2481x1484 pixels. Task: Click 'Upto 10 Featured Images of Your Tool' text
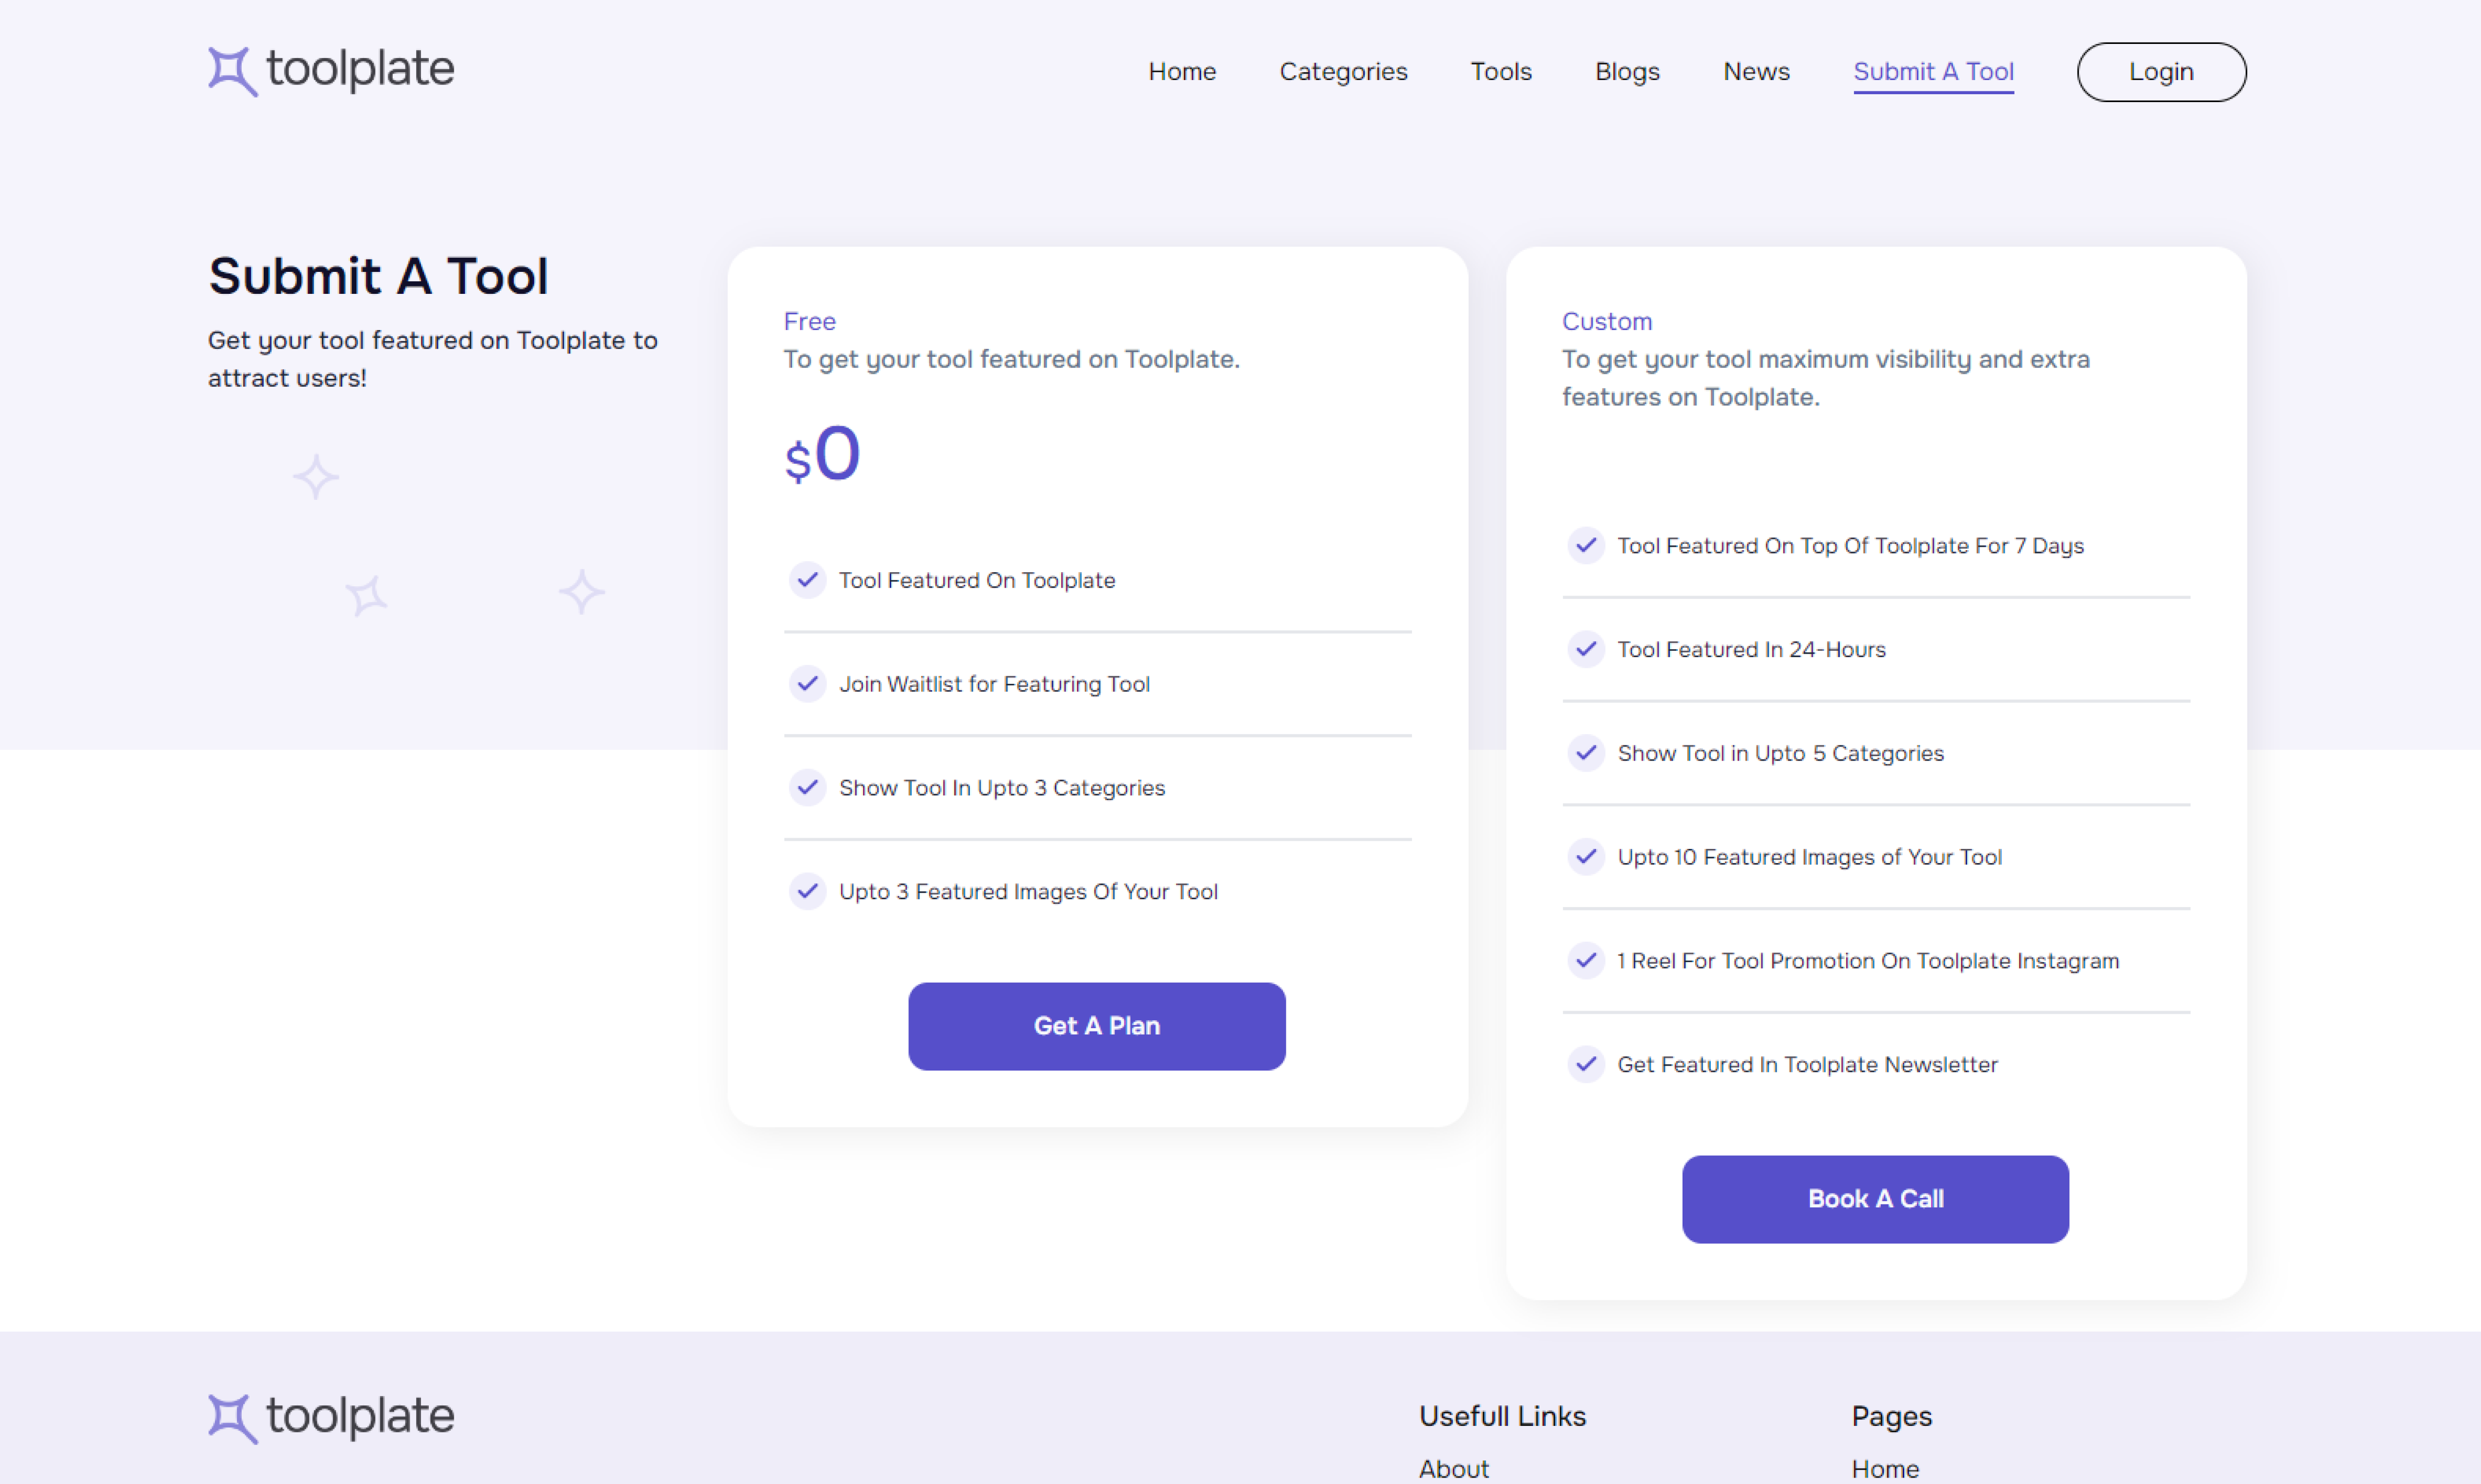coord(1810,857)
